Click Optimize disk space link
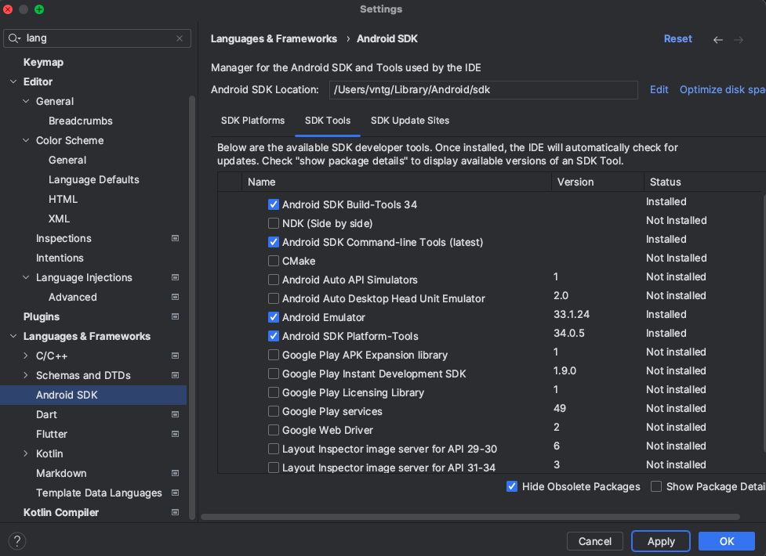 coord(723,90)
